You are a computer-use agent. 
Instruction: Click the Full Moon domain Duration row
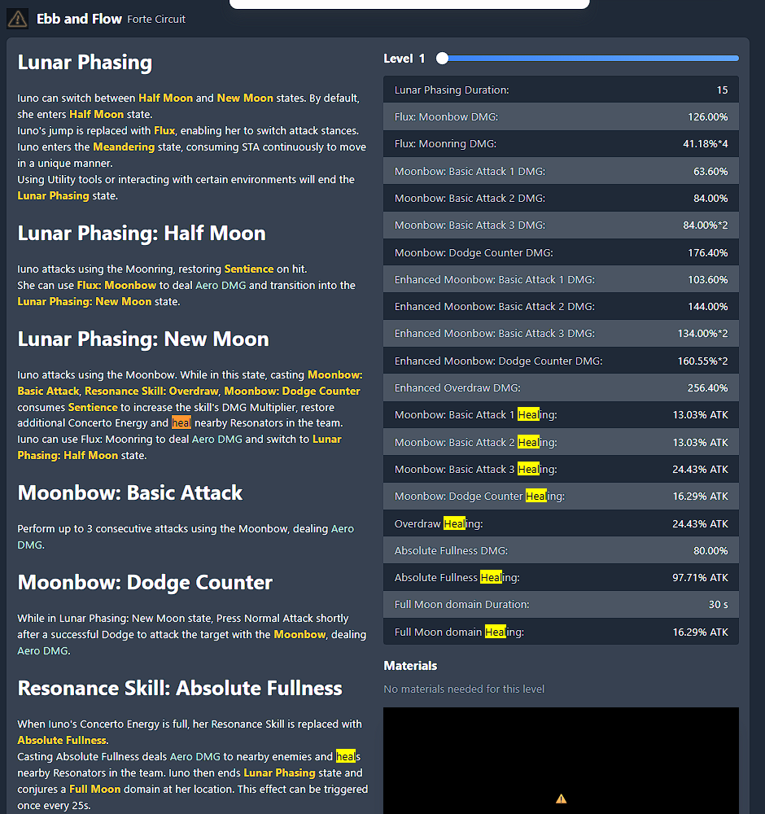coord(561,605)
